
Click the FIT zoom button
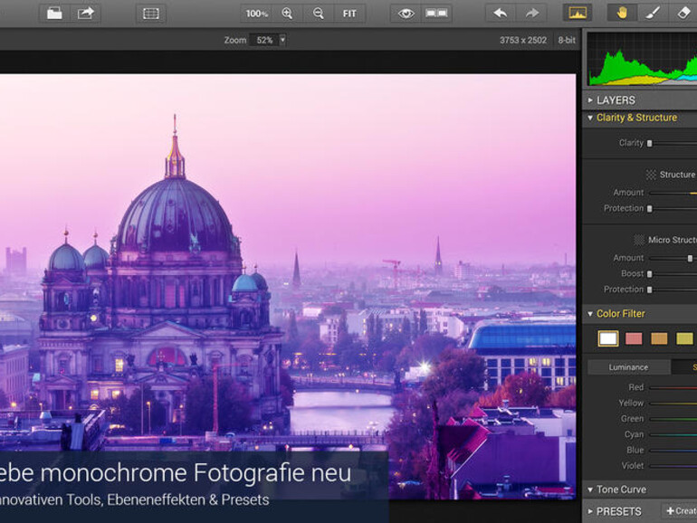coord(348,14)
